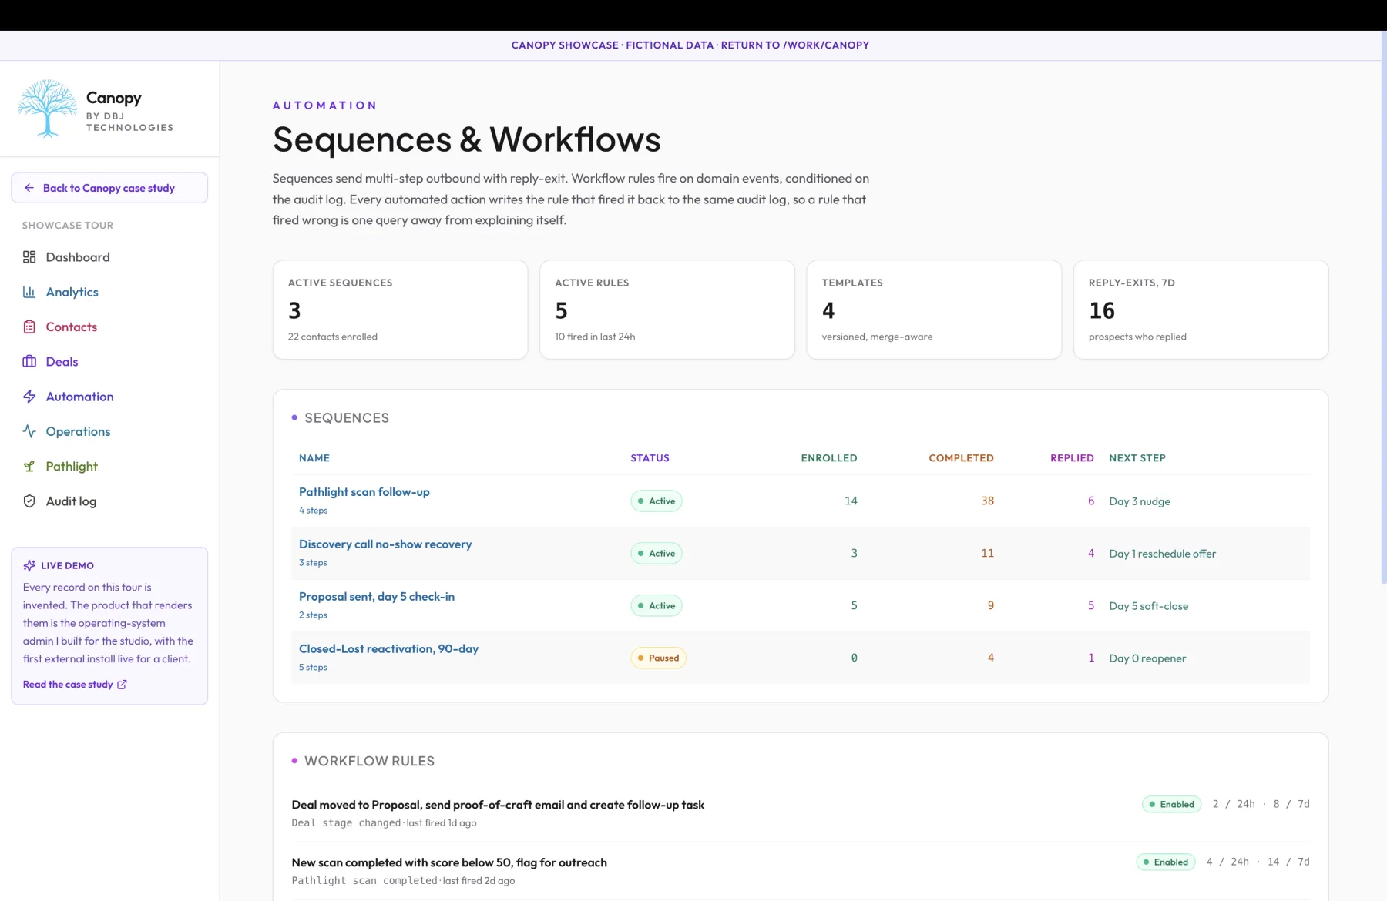
Task: Click the Active Rules stat card
Action: [x=667, y=310]
